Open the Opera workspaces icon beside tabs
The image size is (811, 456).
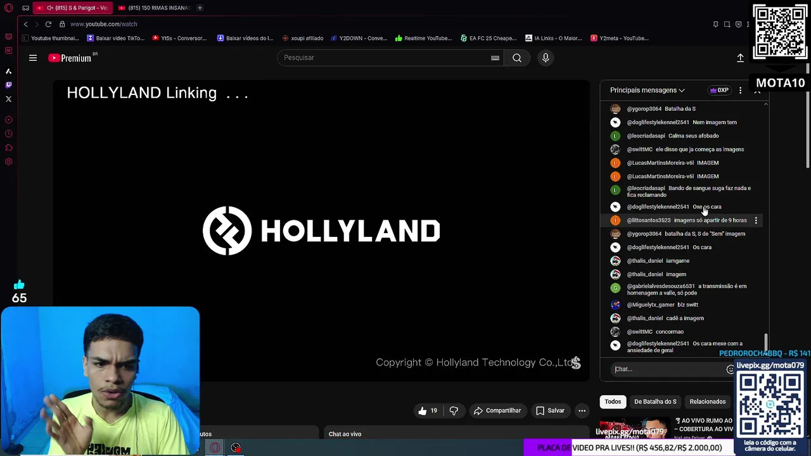point(25,8)
